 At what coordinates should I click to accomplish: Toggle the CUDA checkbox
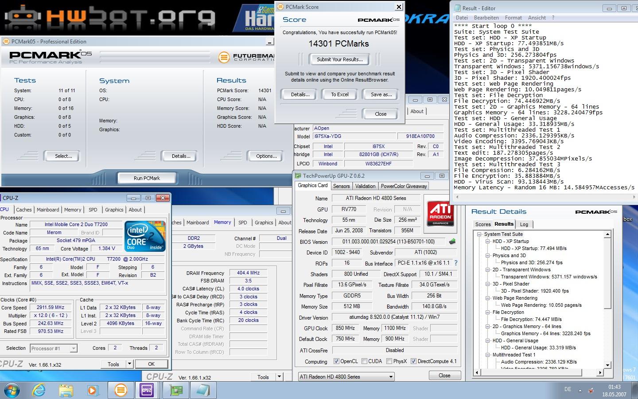click(x=364, y=361)
